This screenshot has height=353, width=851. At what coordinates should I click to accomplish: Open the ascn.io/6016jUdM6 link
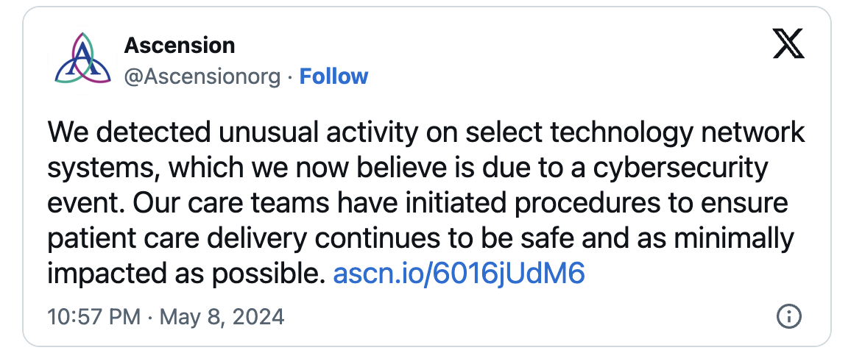click(x=459, y=274)
